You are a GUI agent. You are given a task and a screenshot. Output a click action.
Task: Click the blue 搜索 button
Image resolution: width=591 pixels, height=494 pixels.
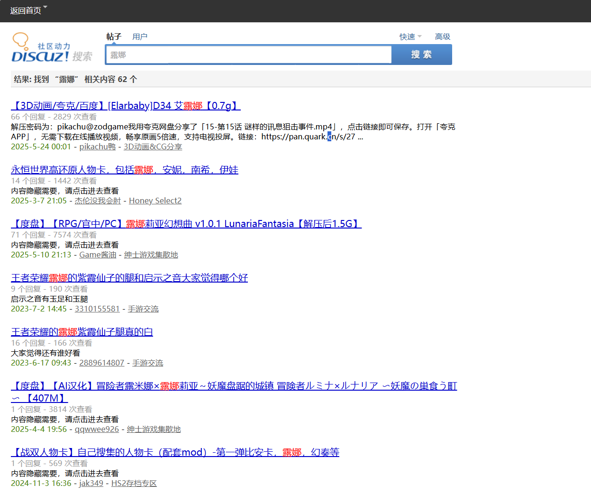click(421, 55)
